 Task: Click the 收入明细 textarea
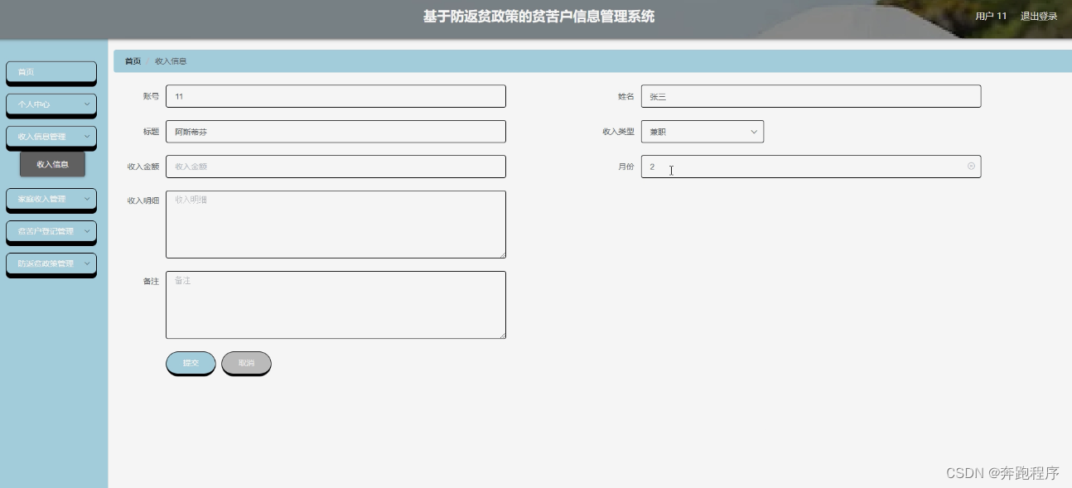tap(336, 225)
